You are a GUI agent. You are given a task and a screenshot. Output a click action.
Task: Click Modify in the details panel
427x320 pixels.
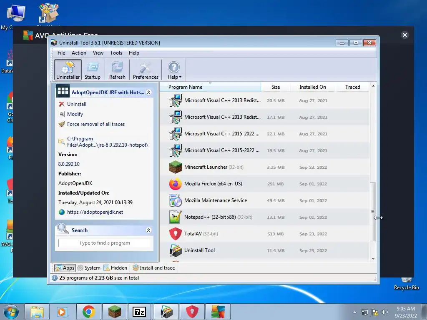click(x=75, y=114)
